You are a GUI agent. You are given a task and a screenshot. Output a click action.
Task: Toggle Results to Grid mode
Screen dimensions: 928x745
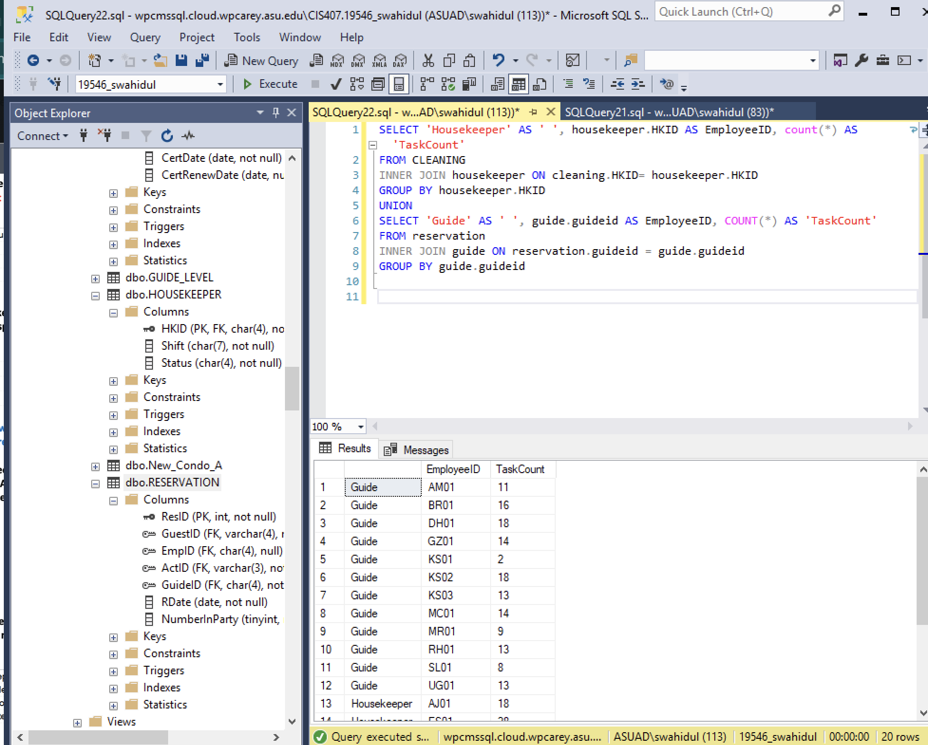click(x=518, y=84)
